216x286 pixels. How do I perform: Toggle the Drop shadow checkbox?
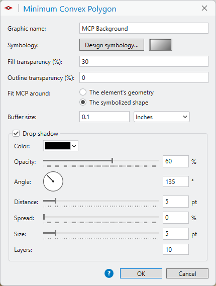16,133
